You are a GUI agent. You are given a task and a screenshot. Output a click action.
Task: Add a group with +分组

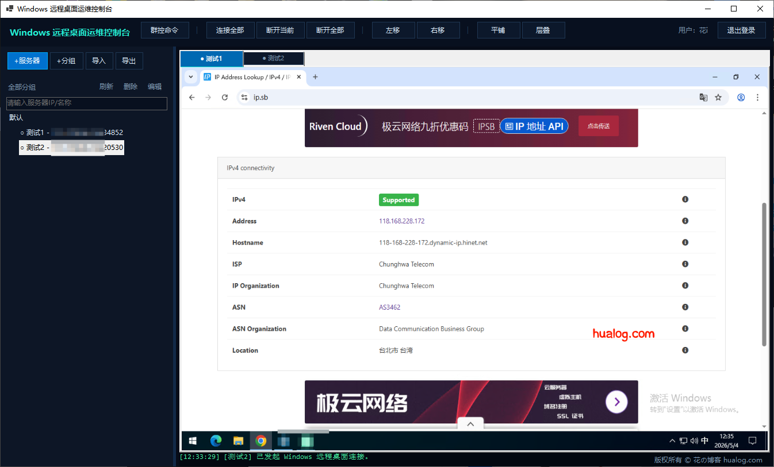pos(67,61)
